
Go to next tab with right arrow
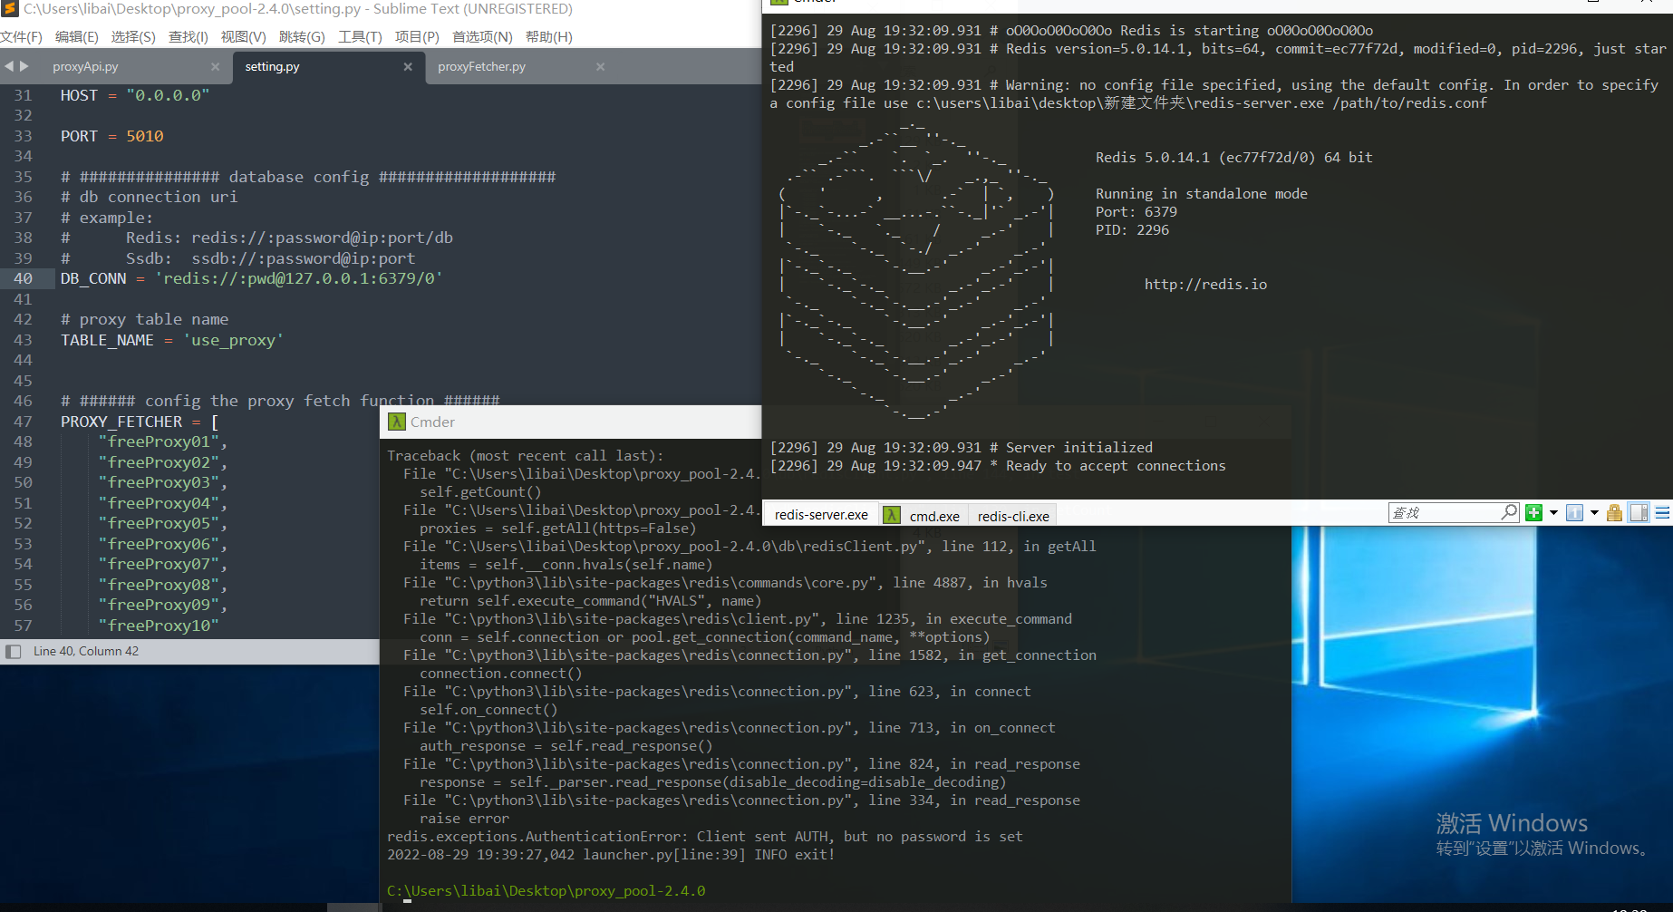tap(24, 66)
